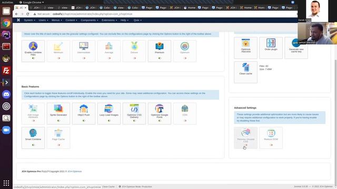Viewport: 337px width, 189px height.
Task: Click Generate new cache key icon
Action: point(296,43)
